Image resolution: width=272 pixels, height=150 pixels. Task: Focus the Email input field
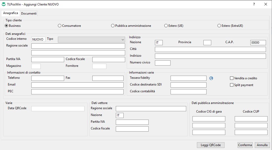click(x=77, y=85)
